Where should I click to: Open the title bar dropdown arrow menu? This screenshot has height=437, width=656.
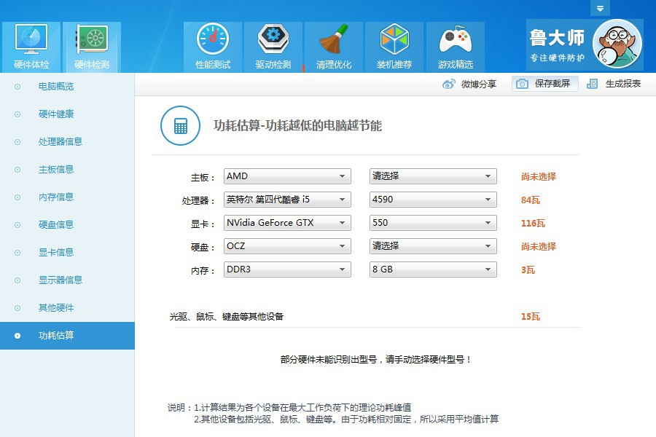click(600, 8)
